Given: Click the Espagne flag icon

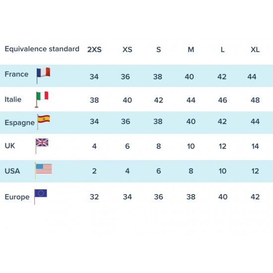Looking at the screenshot, I should 43,122.
